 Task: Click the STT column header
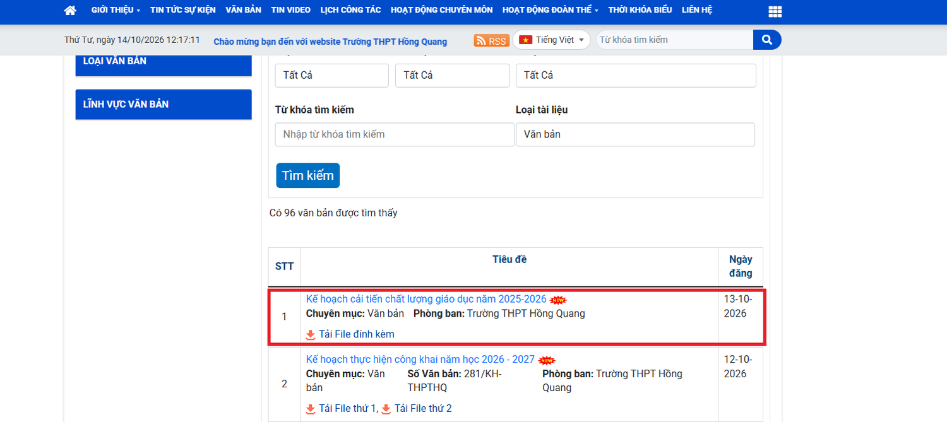[285, 266]
